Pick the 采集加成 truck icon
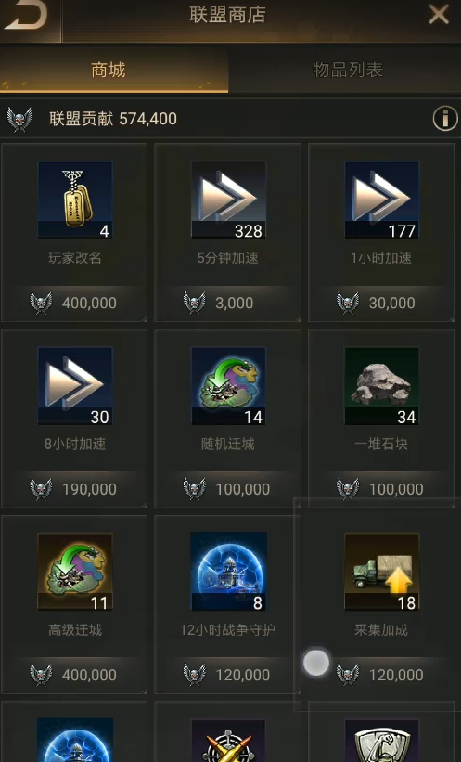This screenshot has height=762, width=461. tap(382, 572)
